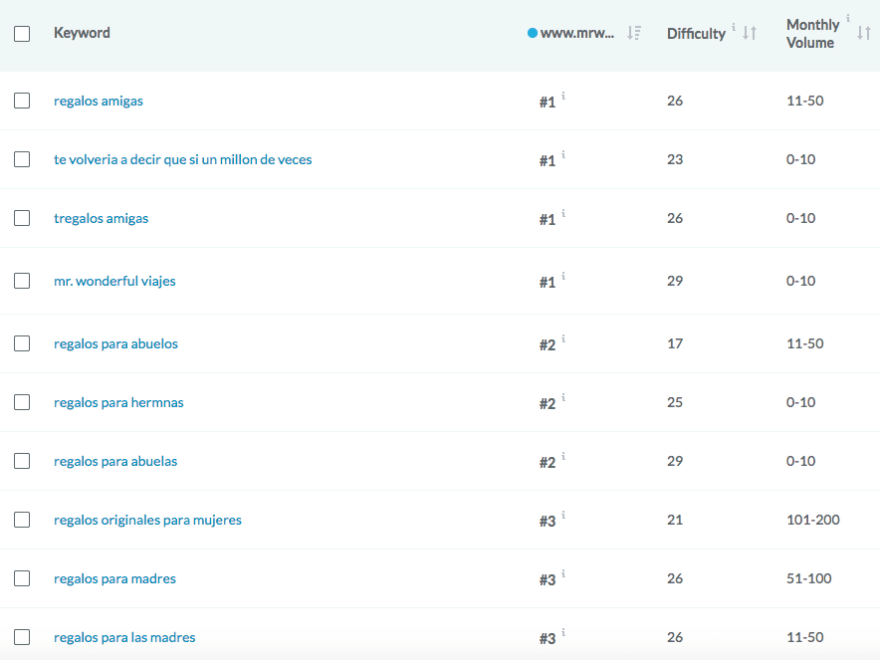This screenshot has height=660, width=880.
Task: Sort by Monthly Volume using arrows icon
Action: pos(863,34)
